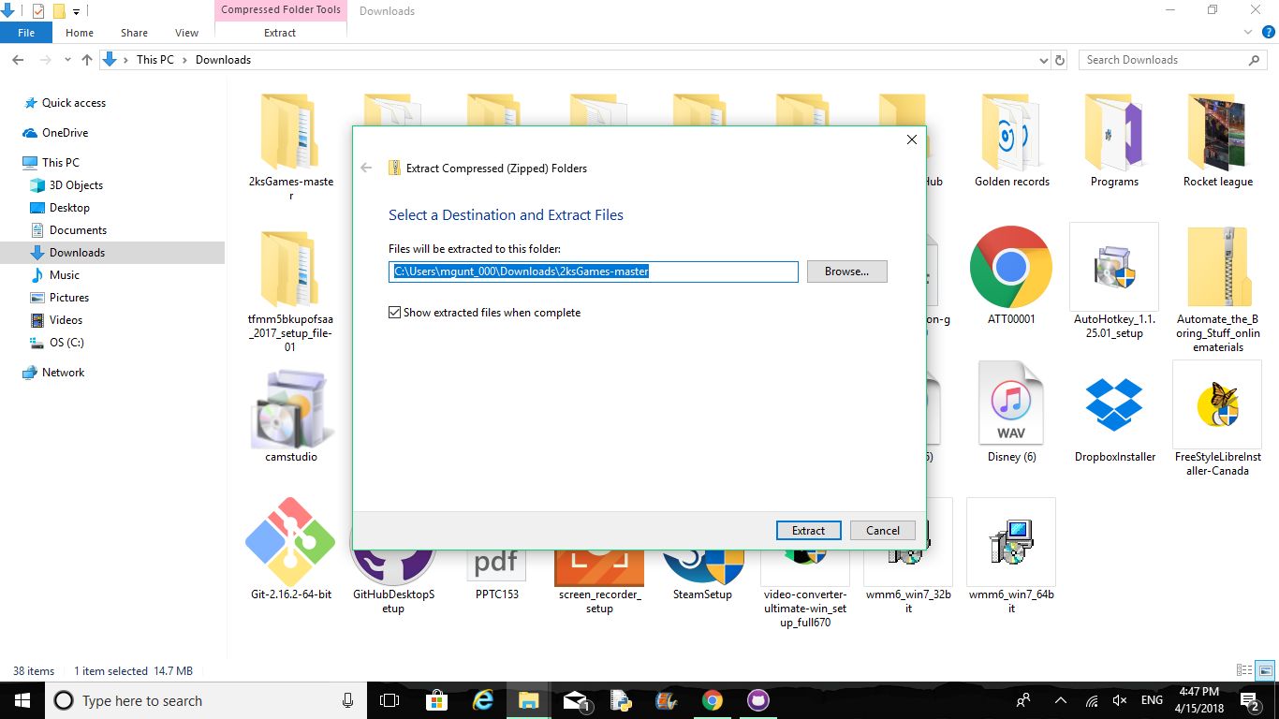Viewport: 1279px width, 719px height.
Task: Open the blue Help question mark icon
Action: pyautogui.click(x=1268, y=33)
